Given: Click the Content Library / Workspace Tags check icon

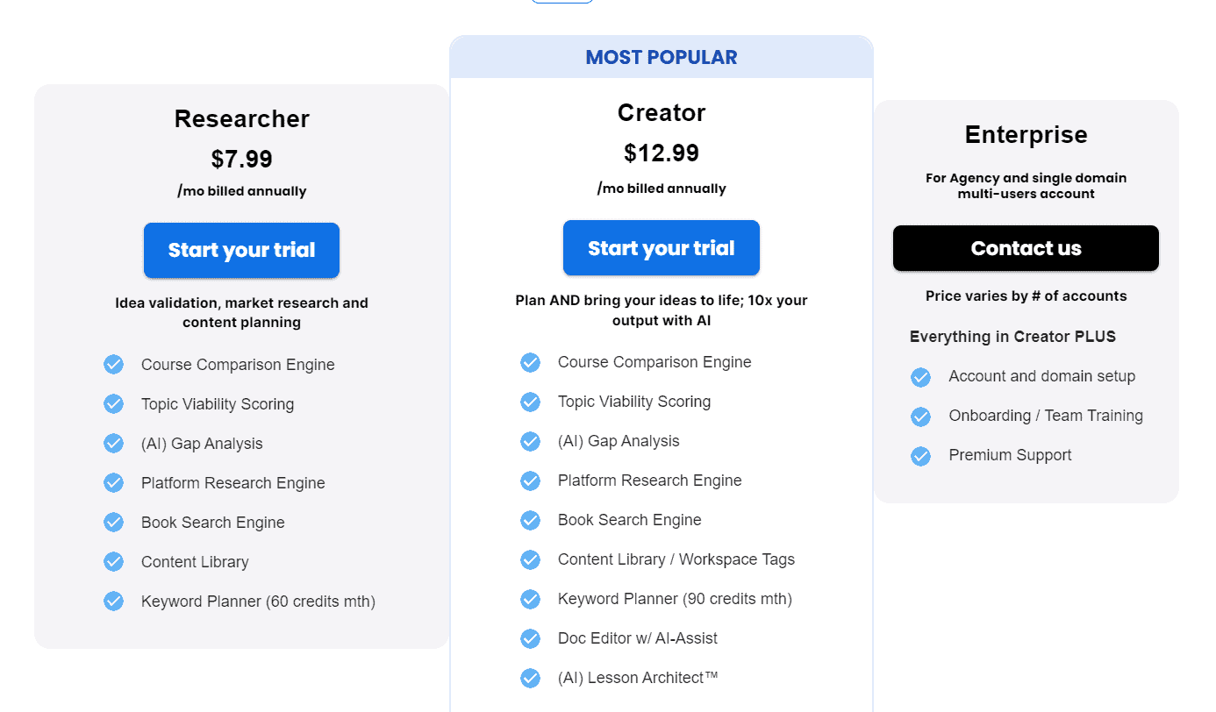Looking at the screenshot, I should click(531, 559).
